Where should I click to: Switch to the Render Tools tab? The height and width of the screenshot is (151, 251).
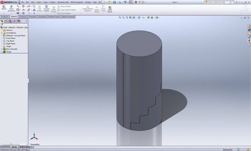54,17
